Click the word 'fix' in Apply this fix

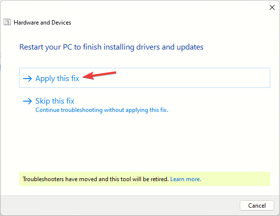[75, 79]
